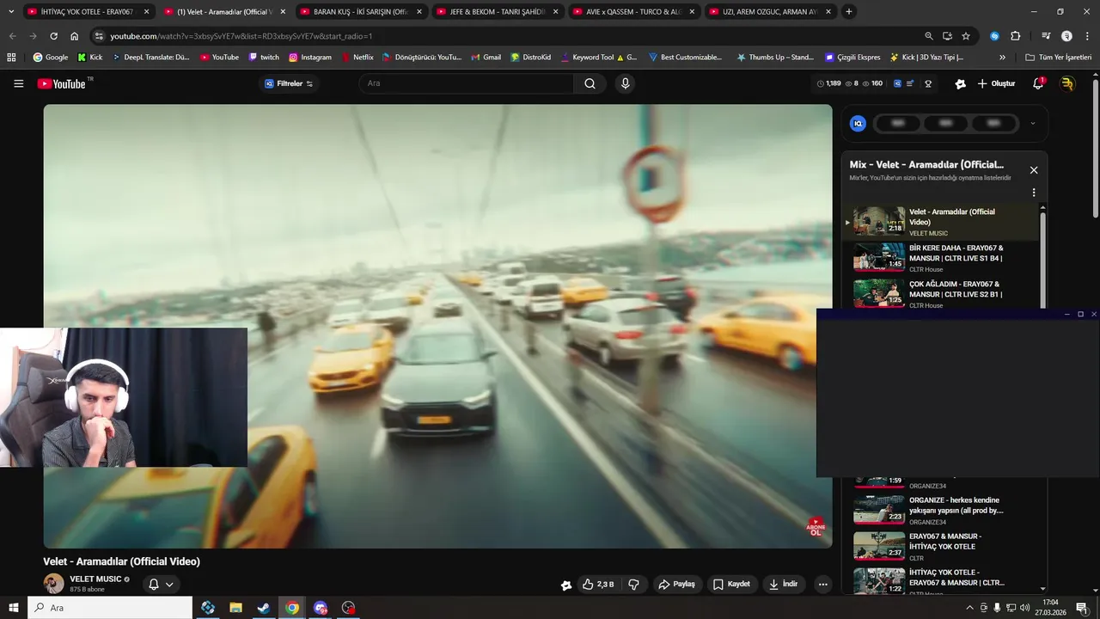The height and width of the screenshot is (619, 1100).
Task: Share the video via Paylaş
Action: click(676, 584)
